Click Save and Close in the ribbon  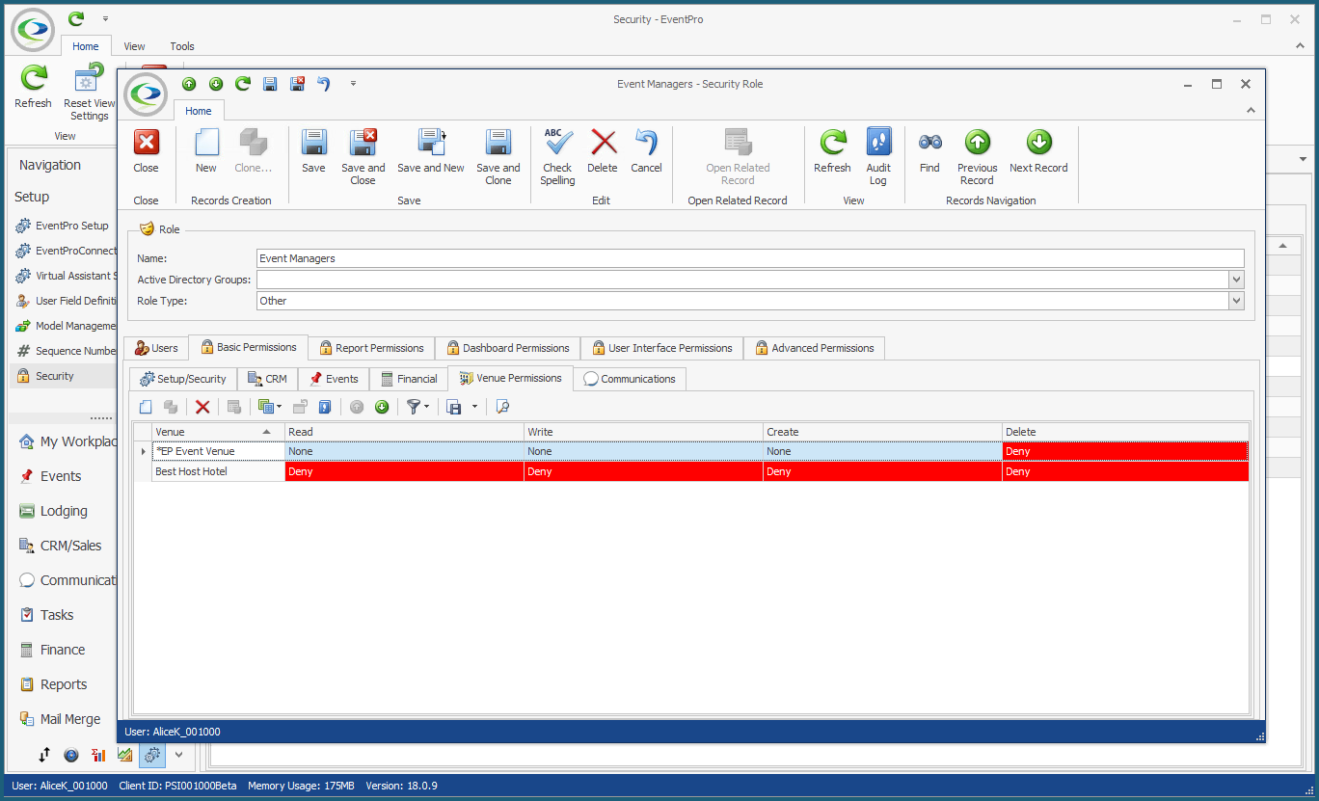tap(363, 158)
